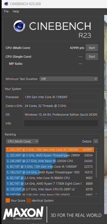Click the ranking list scroll-down arrow
This screenshot has width=107, height=224.
(96, 194)
